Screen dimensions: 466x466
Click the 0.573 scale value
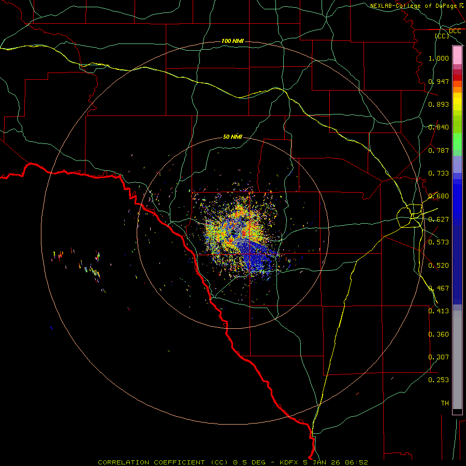[x=439, y=242]
